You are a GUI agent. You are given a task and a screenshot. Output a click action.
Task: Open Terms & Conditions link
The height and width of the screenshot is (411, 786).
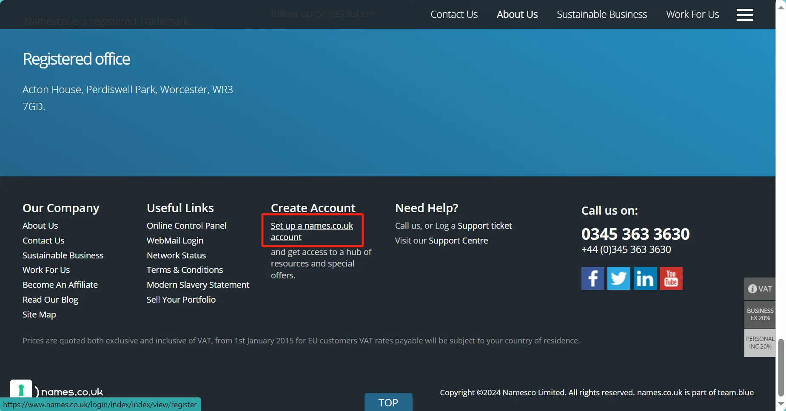point(185,270)
